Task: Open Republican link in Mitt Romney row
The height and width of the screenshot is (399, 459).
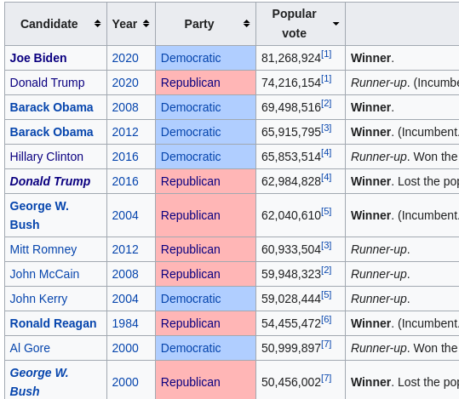Action: pos(191,249)
